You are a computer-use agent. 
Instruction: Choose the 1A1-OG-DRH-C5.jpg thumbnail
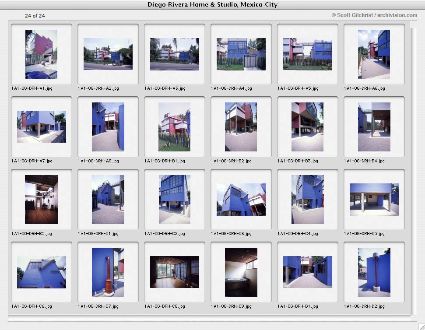(374, 200)
